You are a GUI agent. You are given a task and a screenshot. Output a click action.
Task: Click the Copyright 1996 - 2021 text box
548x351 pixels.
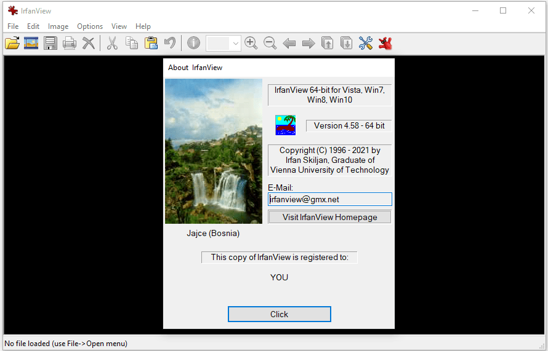point(329,160)
